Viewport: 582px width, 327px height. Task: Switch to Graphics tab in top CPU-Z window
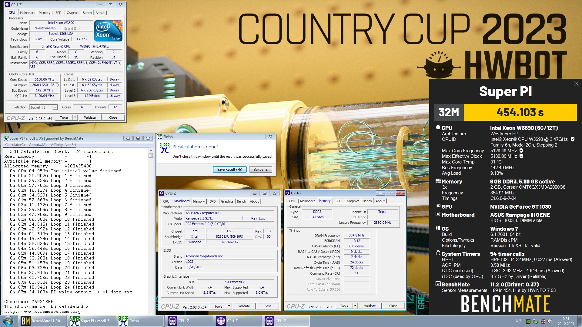pyautogui.click(x=73, y=13)
